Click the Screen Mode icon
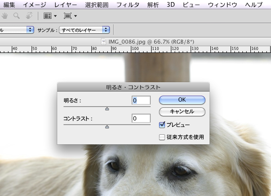The image size is (271, 196). [x=67, y=16]
